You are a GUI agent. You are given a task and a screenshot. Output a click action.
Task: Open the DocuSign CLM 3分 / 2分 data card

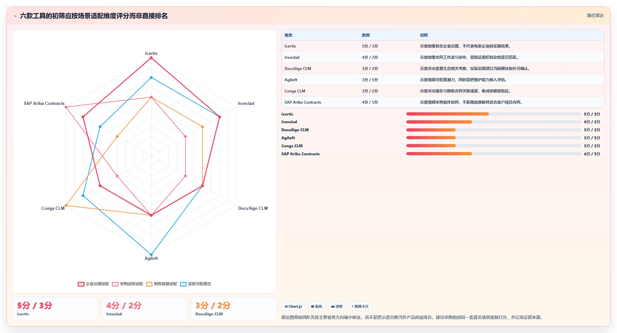point(234,309)
